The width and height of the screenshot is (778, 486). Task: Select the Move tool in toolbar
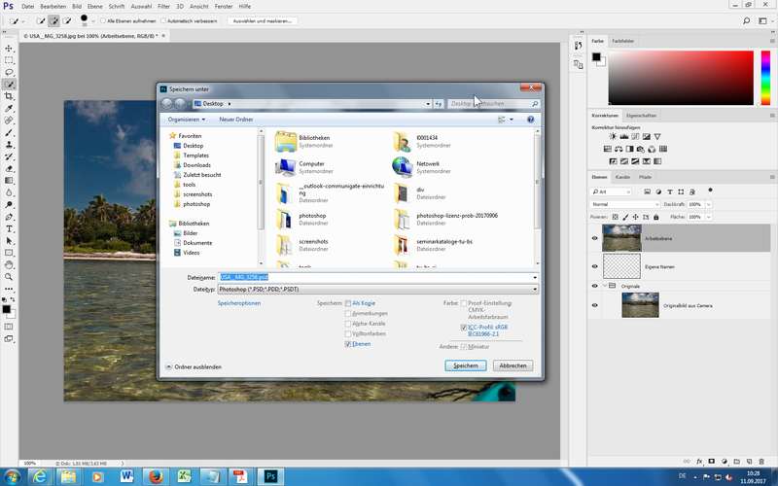(10, 48)
